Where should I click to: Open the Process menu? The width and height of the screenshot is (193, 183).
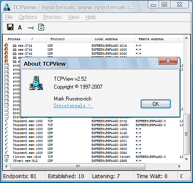coord(52,17)
